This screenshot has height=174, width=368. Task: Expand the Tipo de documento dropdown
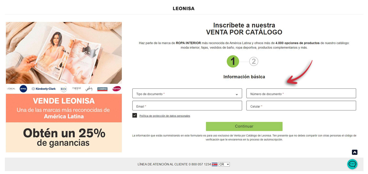click(187, 93)
